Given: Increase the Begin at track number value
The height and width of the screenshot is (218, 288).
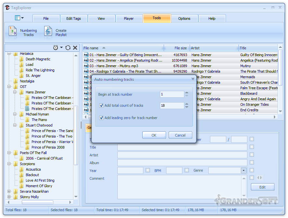Looking at the screenshot, I should pyautogui.click(x=187, y=92).
